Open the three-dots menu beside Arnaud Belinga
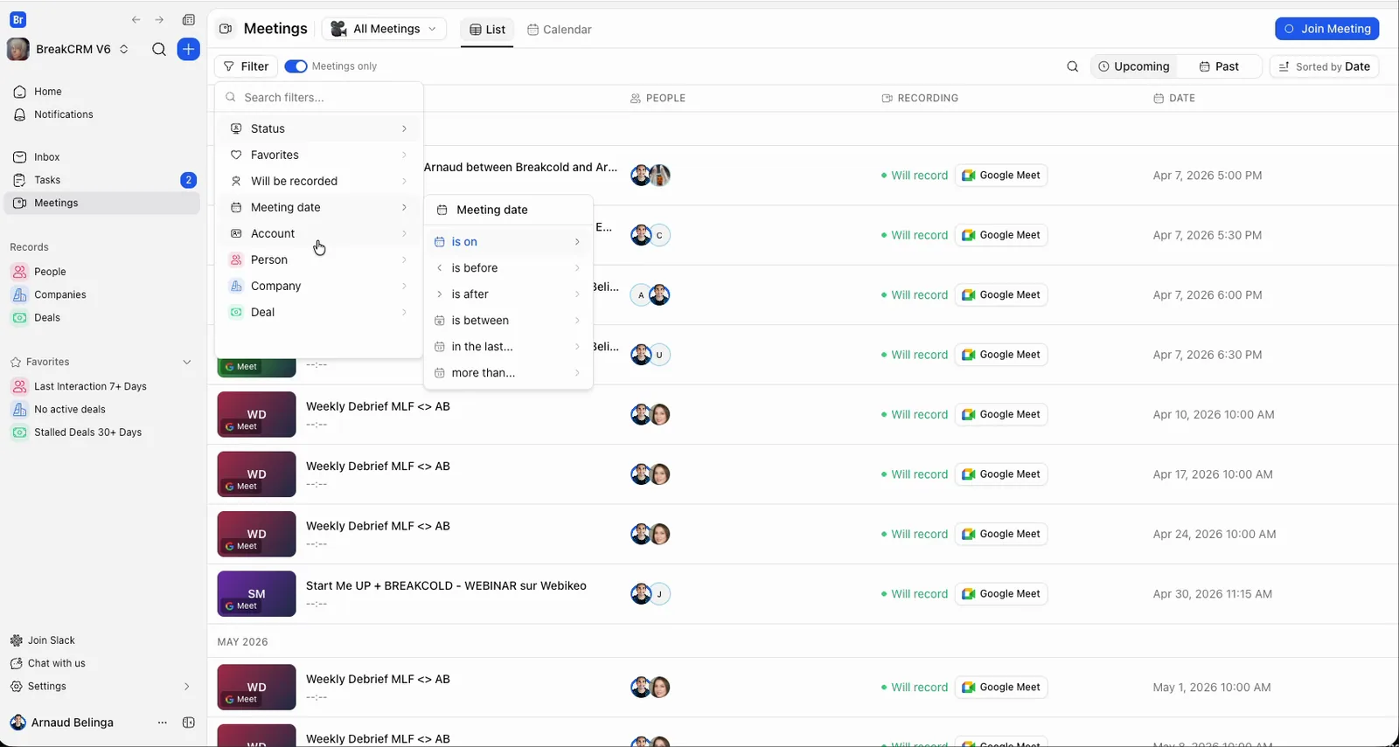Viewport: 1399px width, 747px height. click(162, 723)
